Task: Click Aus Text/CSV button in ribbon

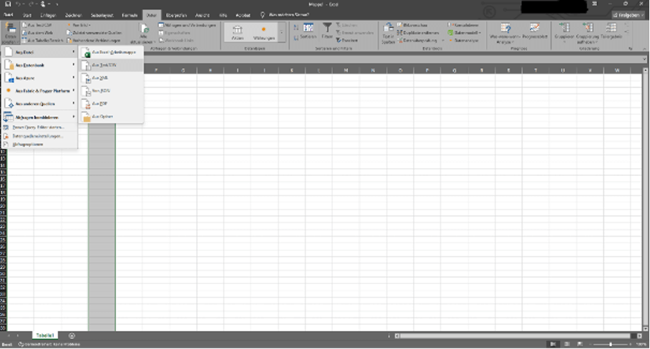Action: coord(37,25)
